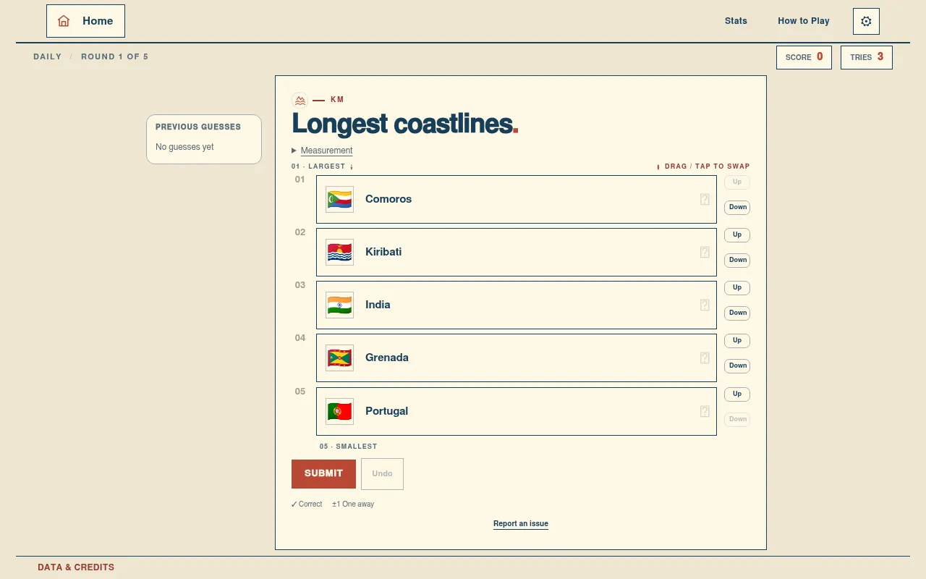Select the Portugal country name
This screenshot has height=579, width=926.
[x=387, y=411]
